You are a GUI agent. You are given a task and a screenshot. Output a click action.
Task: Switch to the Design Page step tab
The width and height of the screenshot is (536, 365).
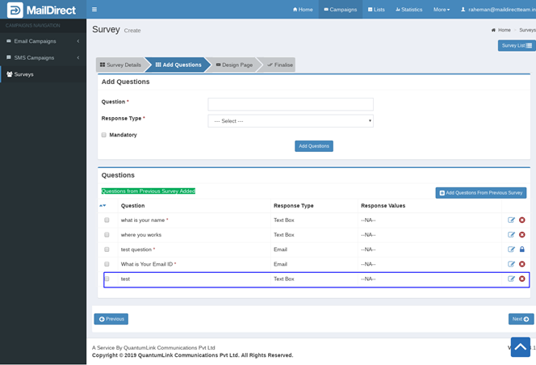[232, 65]
